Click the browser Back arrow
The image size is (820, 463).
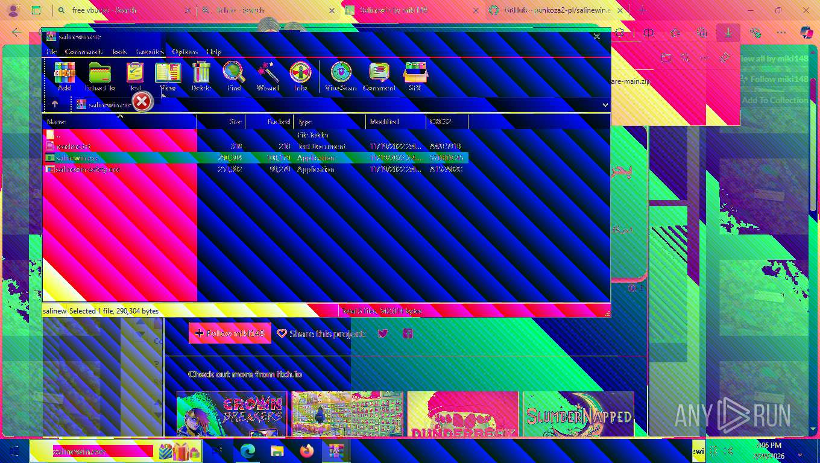point(17,33)
